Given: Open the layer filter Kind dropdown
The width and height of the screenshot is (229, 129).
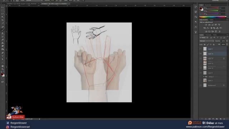Looking at the screenshot, I should [204, 38].
